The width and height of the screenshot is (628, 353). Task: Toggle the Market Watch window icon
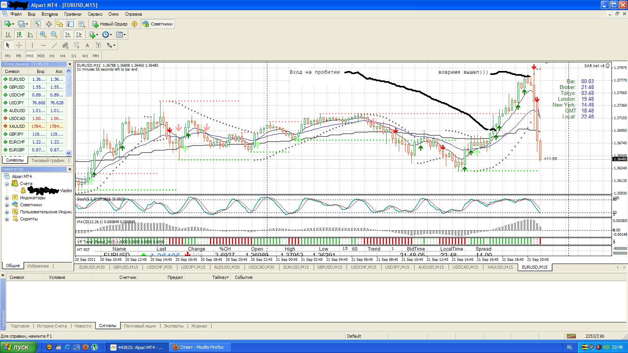coord(38,24)
